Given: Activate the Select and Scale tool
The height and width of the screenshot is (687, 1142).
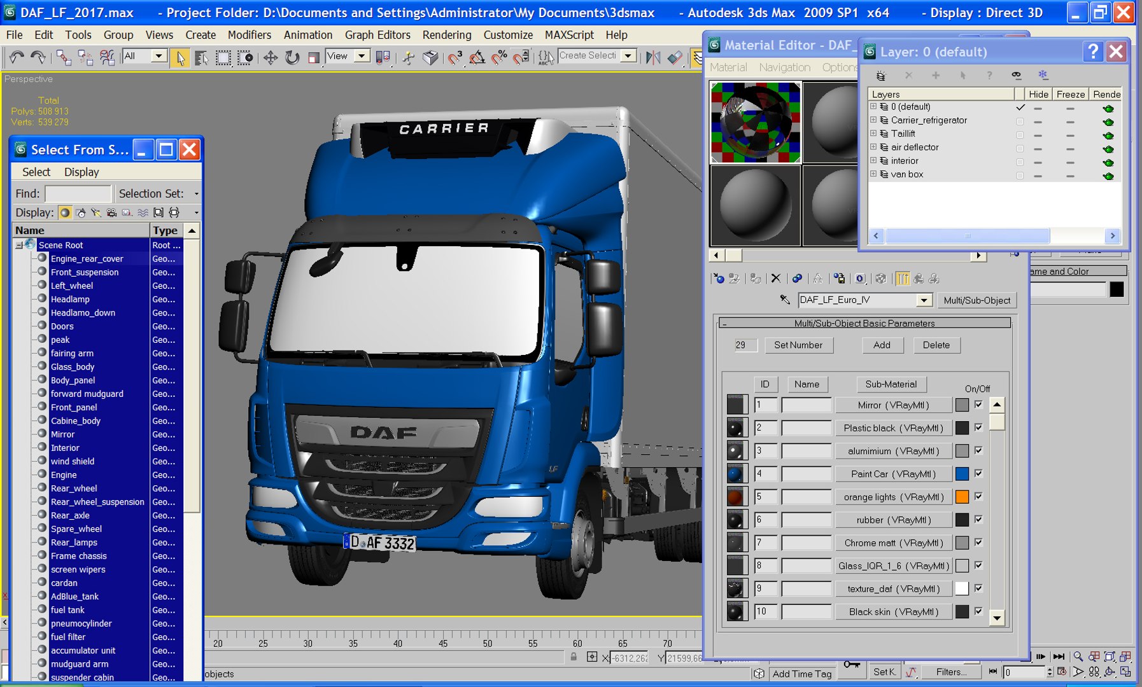Looking at the screenshot, I should pyautogui.click(x=313, y=58).
